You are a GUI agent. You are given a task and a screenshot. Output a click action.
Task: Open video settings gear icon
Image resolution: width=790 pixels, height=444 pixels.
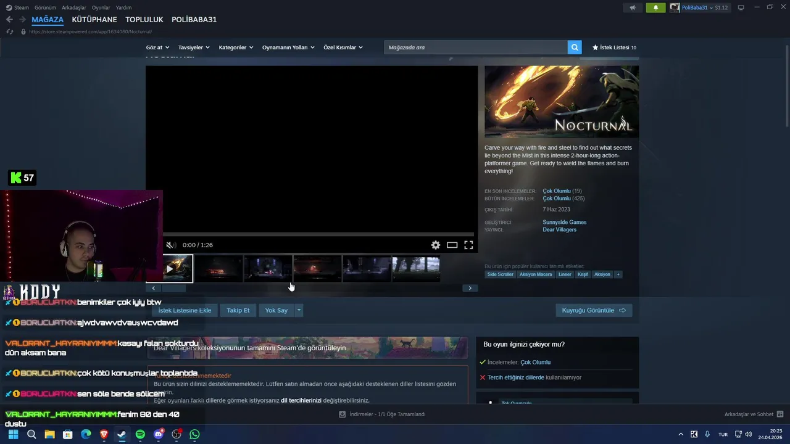(436, 245)
